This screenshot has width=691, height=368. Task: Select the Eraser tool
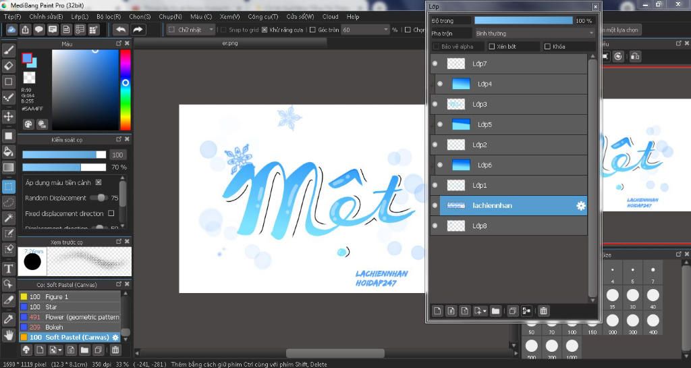(8, 65)
